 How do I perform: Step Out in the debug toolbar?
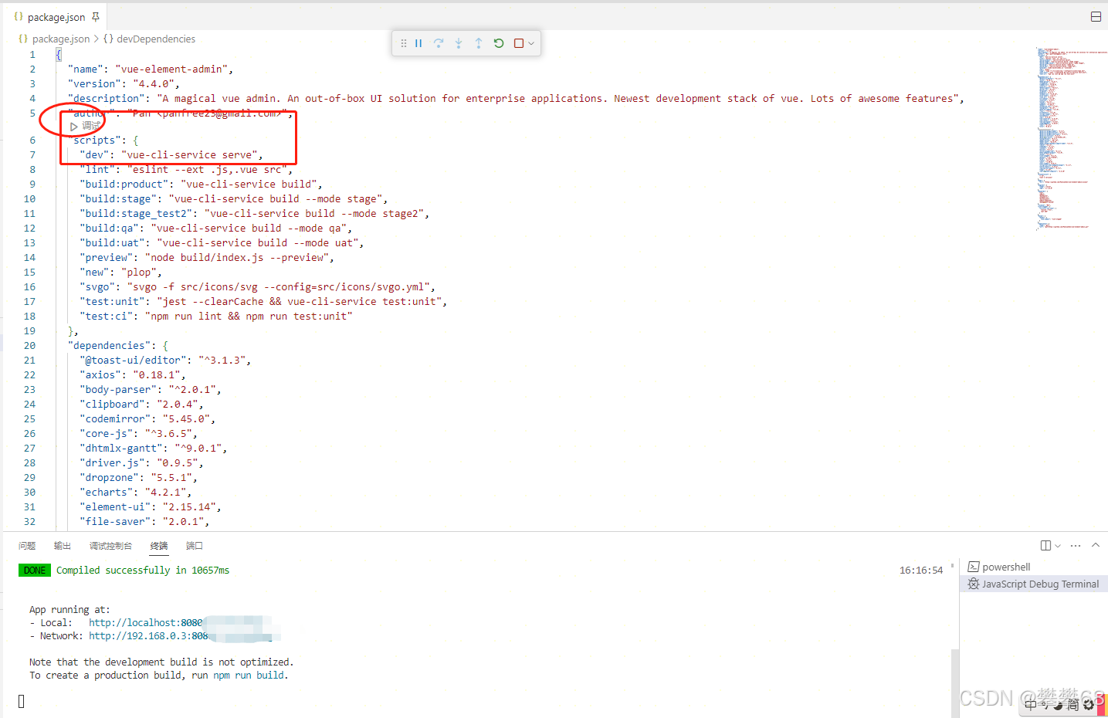coord(477,43)
